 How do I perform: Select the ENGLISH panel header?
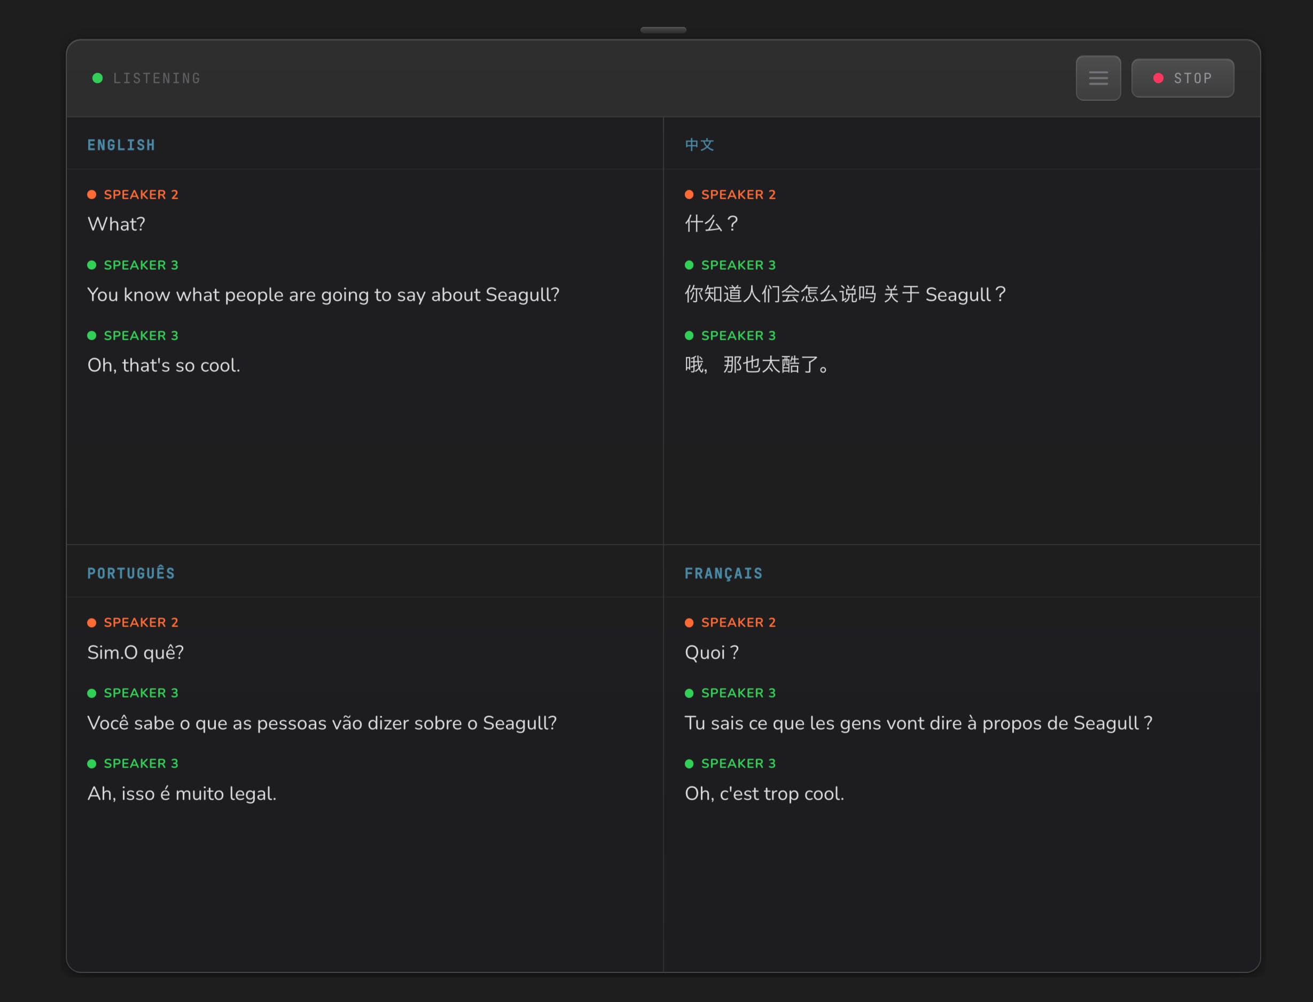pos(121,145)
